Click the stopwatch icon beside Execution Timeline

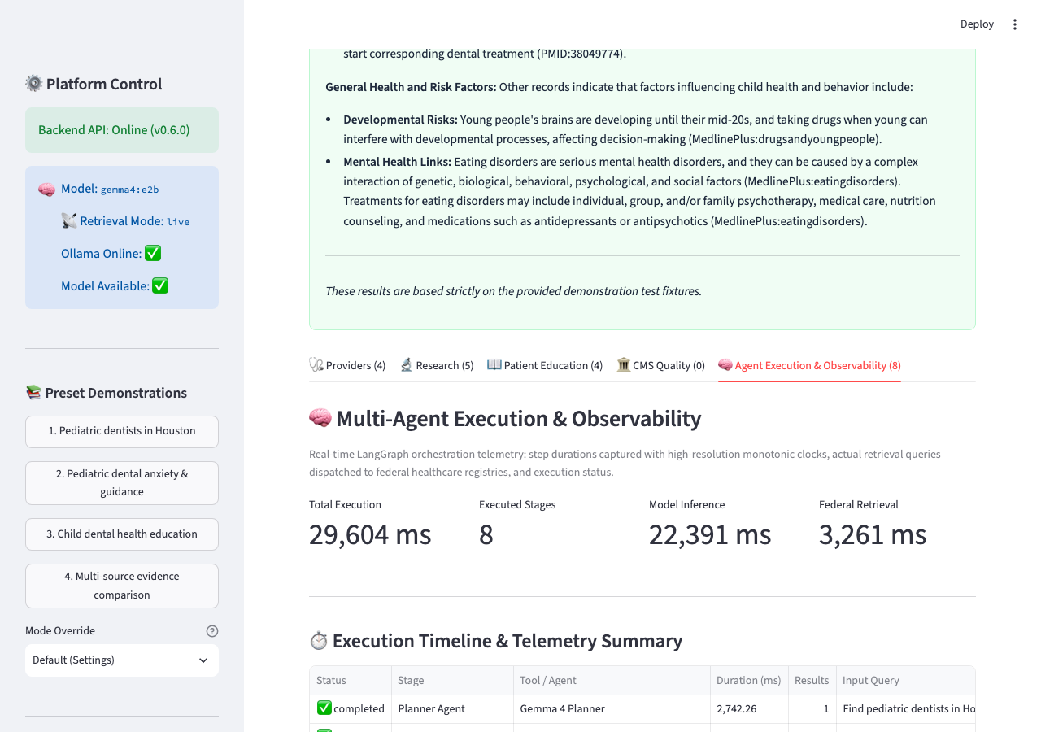click(x=319, y=641)
